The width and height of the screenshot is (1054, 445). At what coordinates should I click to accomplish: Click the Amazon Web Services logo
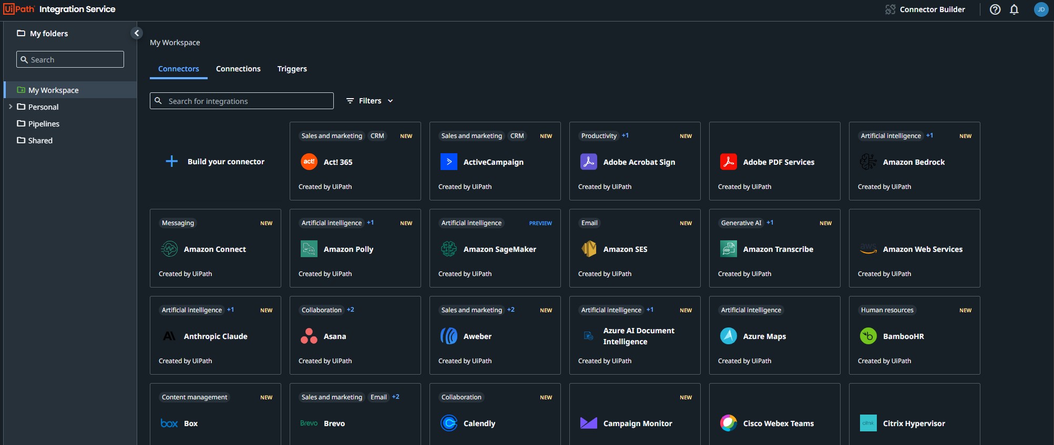click(x=868, y=249)
